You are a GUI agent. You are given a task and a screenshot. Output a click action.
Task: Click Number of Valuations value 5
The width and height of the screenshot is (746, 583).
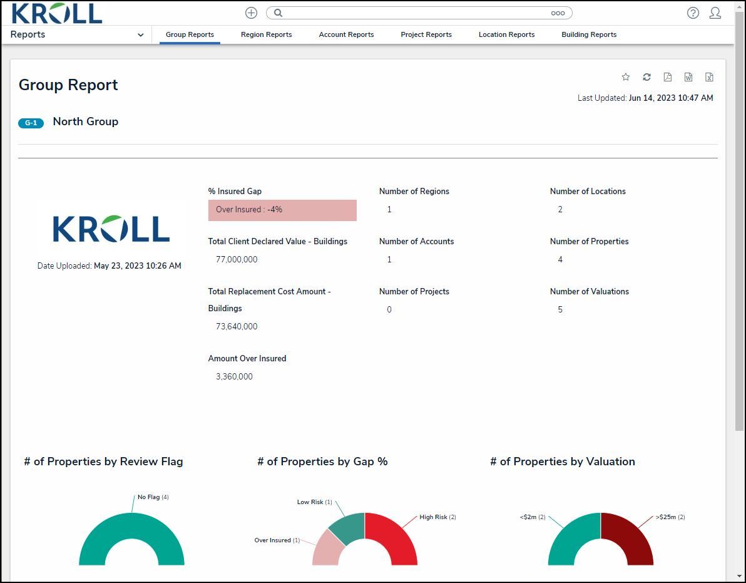(x=560, y=310)
